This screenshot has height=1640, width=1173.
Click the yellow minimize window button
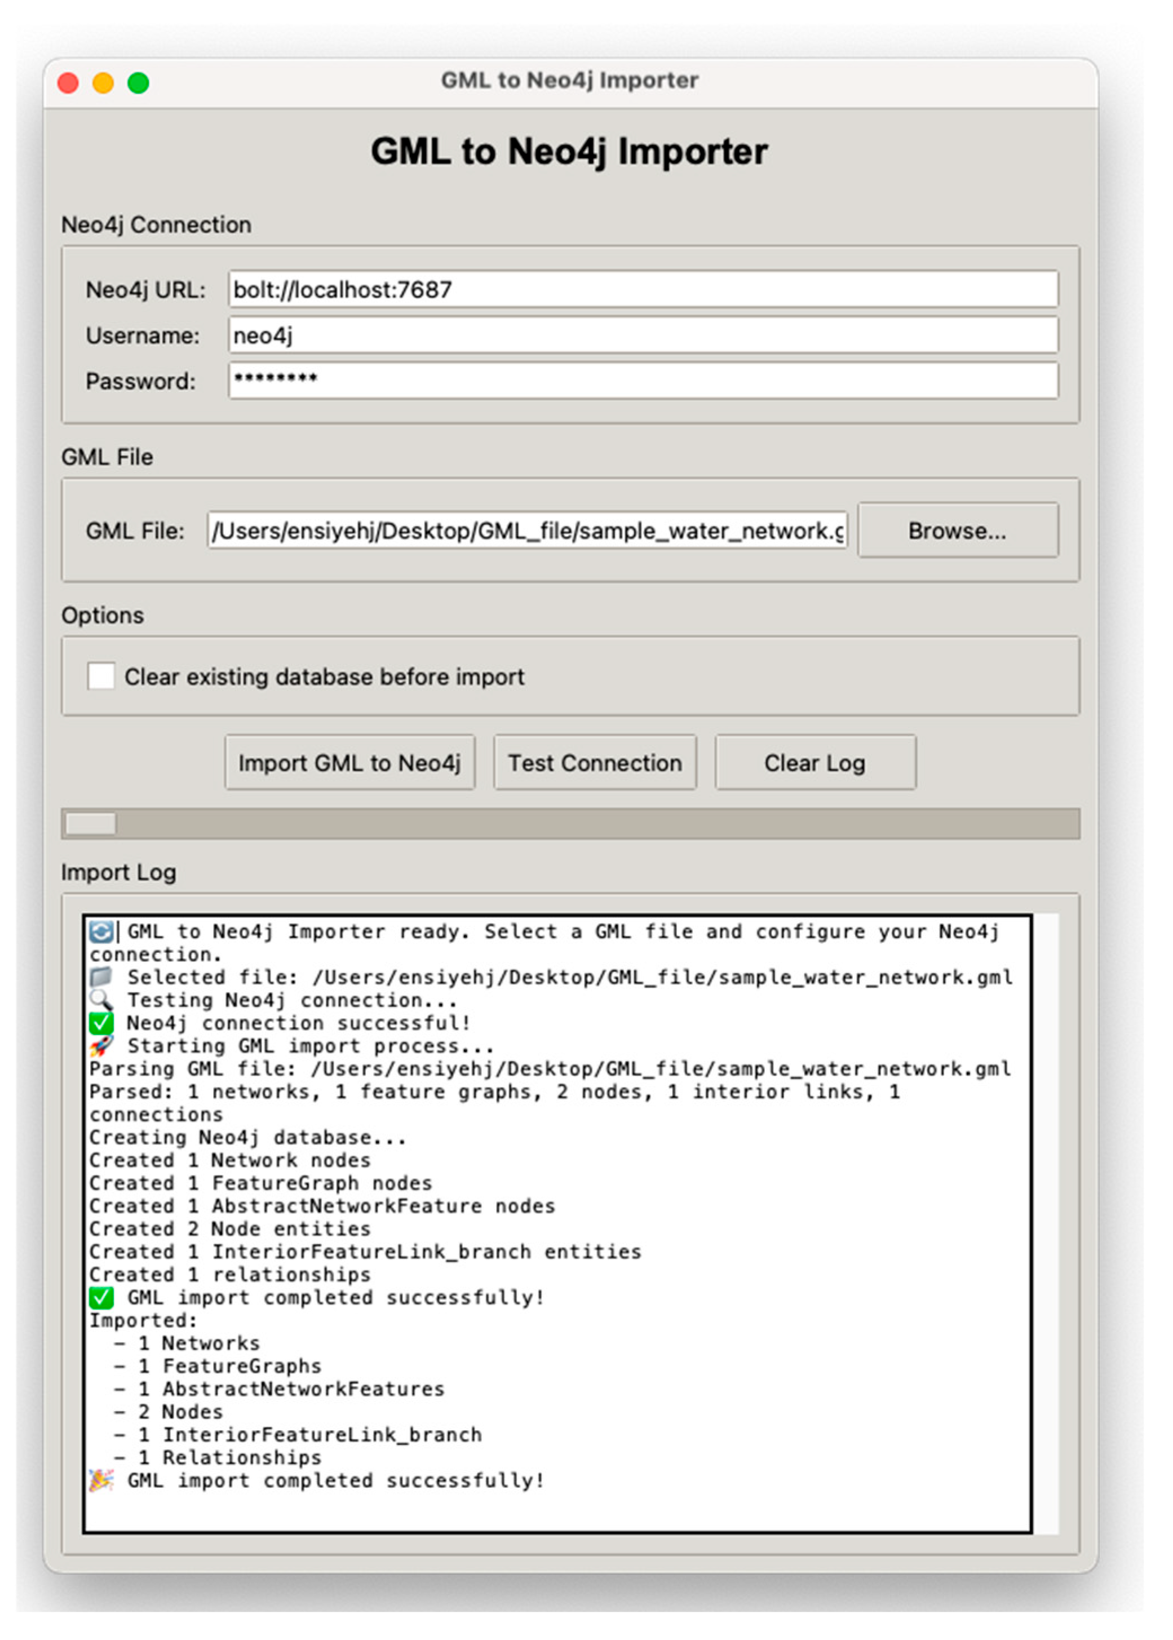click(x=103, y=83)
